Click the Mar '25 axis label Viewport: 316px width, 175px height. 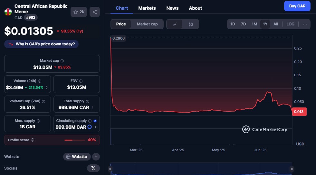point(136,150)
